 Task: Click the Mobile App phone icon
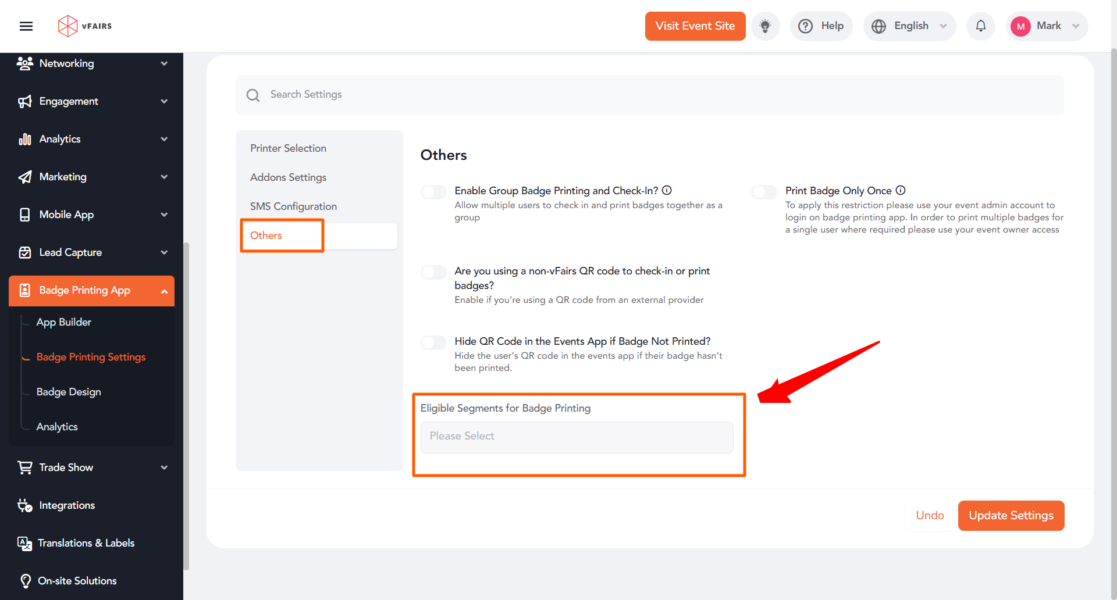click(24, 215)
